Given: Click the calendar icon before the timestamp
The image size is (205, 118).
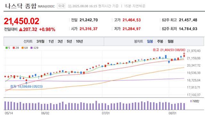Looking at the screenshot, I should [x=70, y=6].
